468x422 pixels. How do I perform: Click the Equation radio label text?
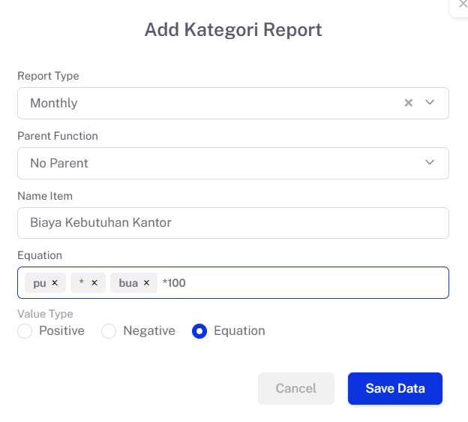click(239, 331)
